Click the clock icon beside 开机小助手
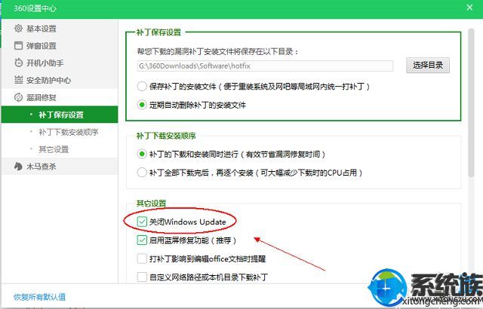483x309 pixels. click(18, 63)
